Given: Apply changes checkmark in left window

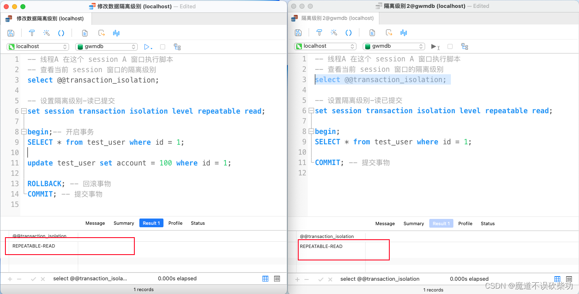Looking at the screenshot, I should [34, 279].
